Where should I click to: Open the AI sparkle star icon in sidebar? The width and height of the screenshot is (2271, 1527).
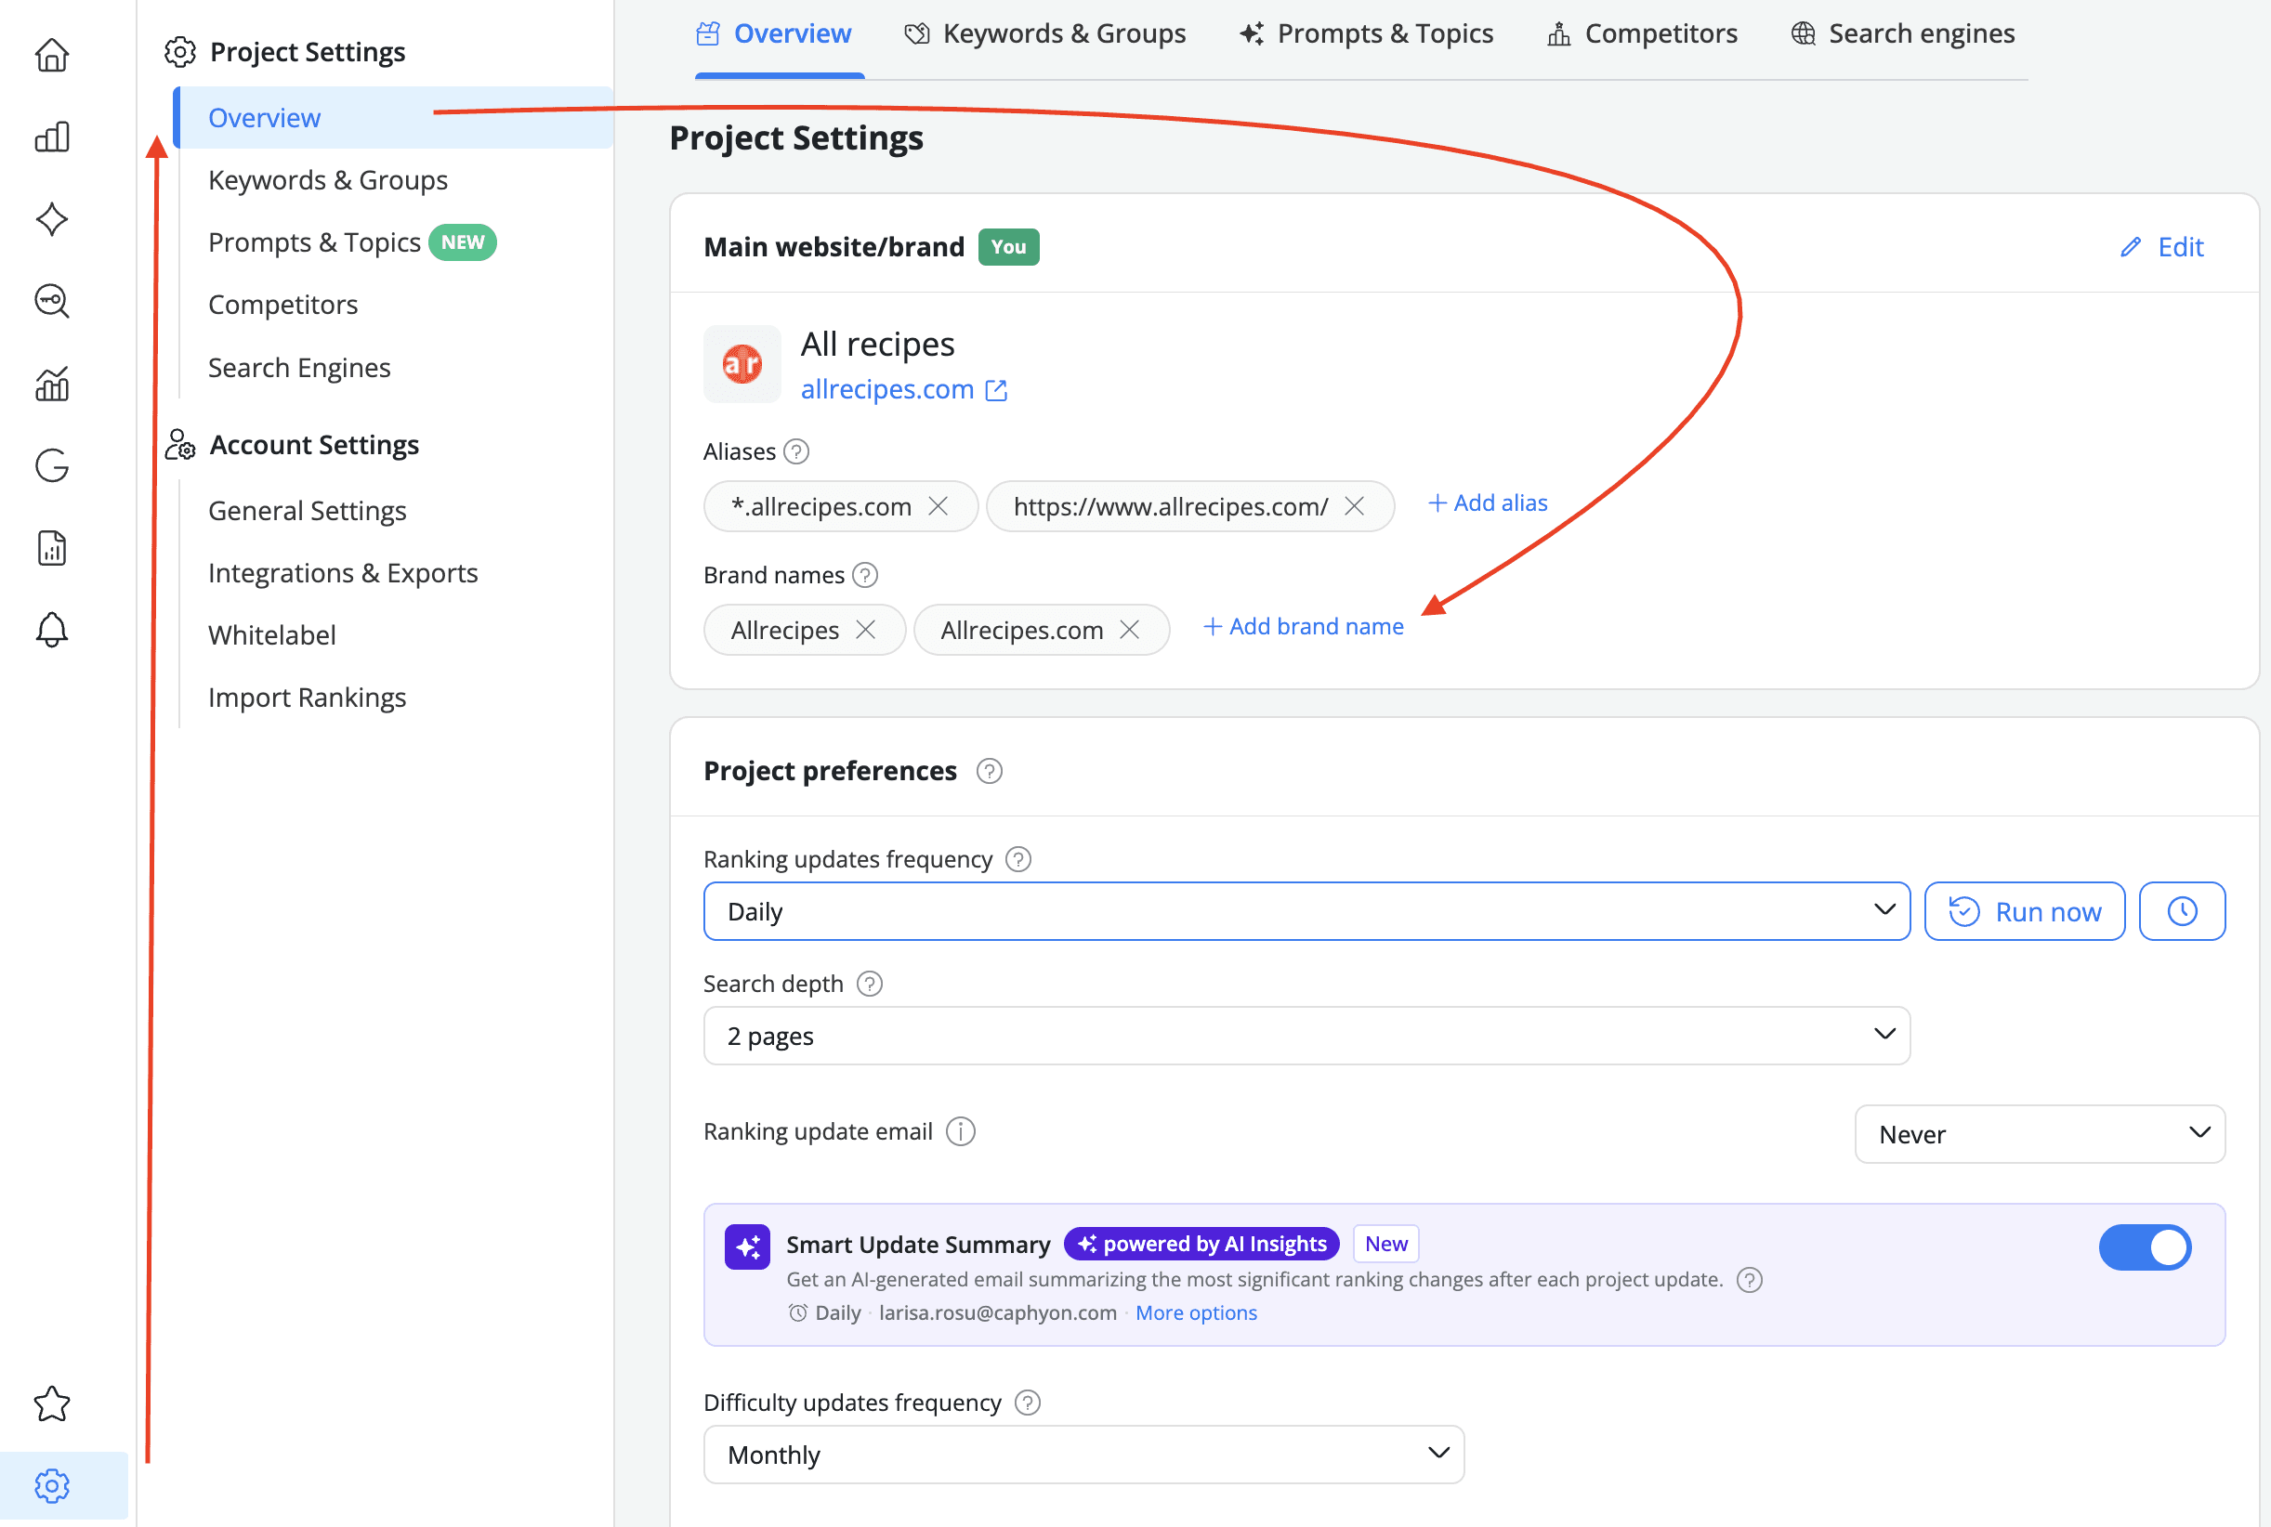click(52, 219)
